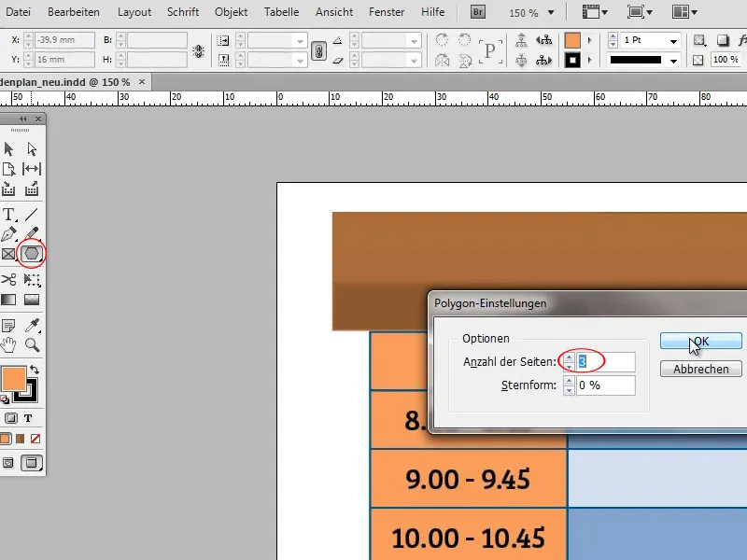The height and width of the screenshot is (560, 747).
Task: Select the Type tool
Action: click(x=8, y=215)
